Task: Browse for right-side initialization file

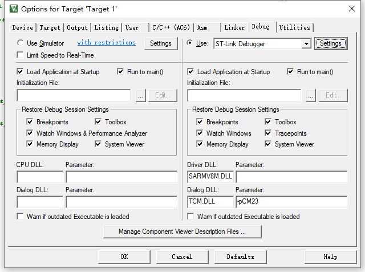Action: point(310,96)
